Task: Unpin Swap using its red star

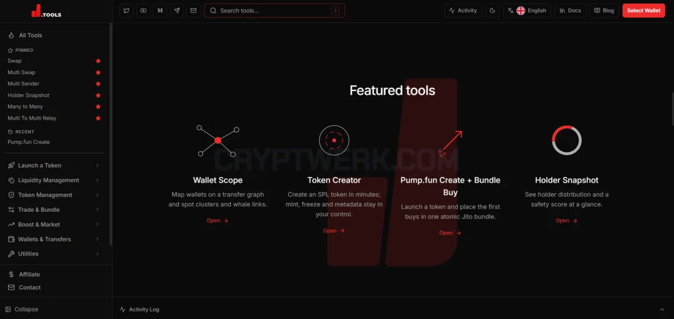Action: [x=98, y=61]
